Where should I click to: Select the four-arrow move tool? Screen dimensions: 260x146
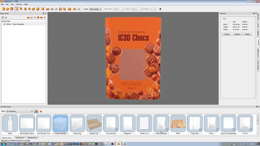click(29, 9)
